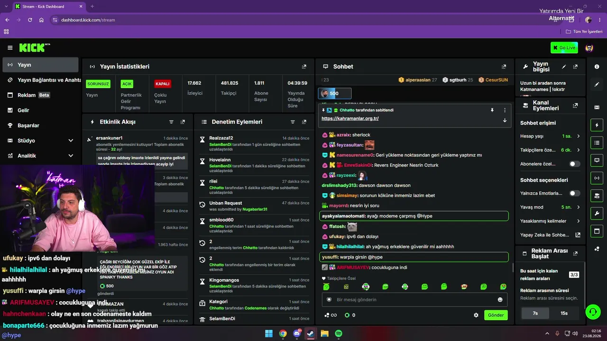Toggle the Yalnızca Emotlarla switch
The width and height of the screenshot is (607, 341).
(575, 193)
